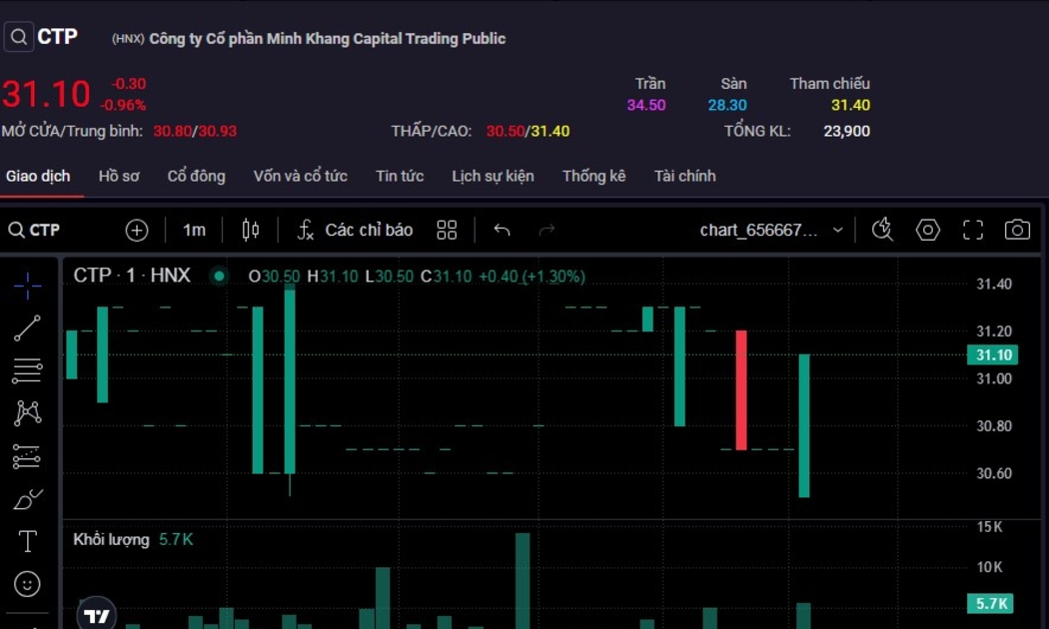The image size is (1049, 629).
Task: Click the 31.10 current price label
Action: point(993,355)
